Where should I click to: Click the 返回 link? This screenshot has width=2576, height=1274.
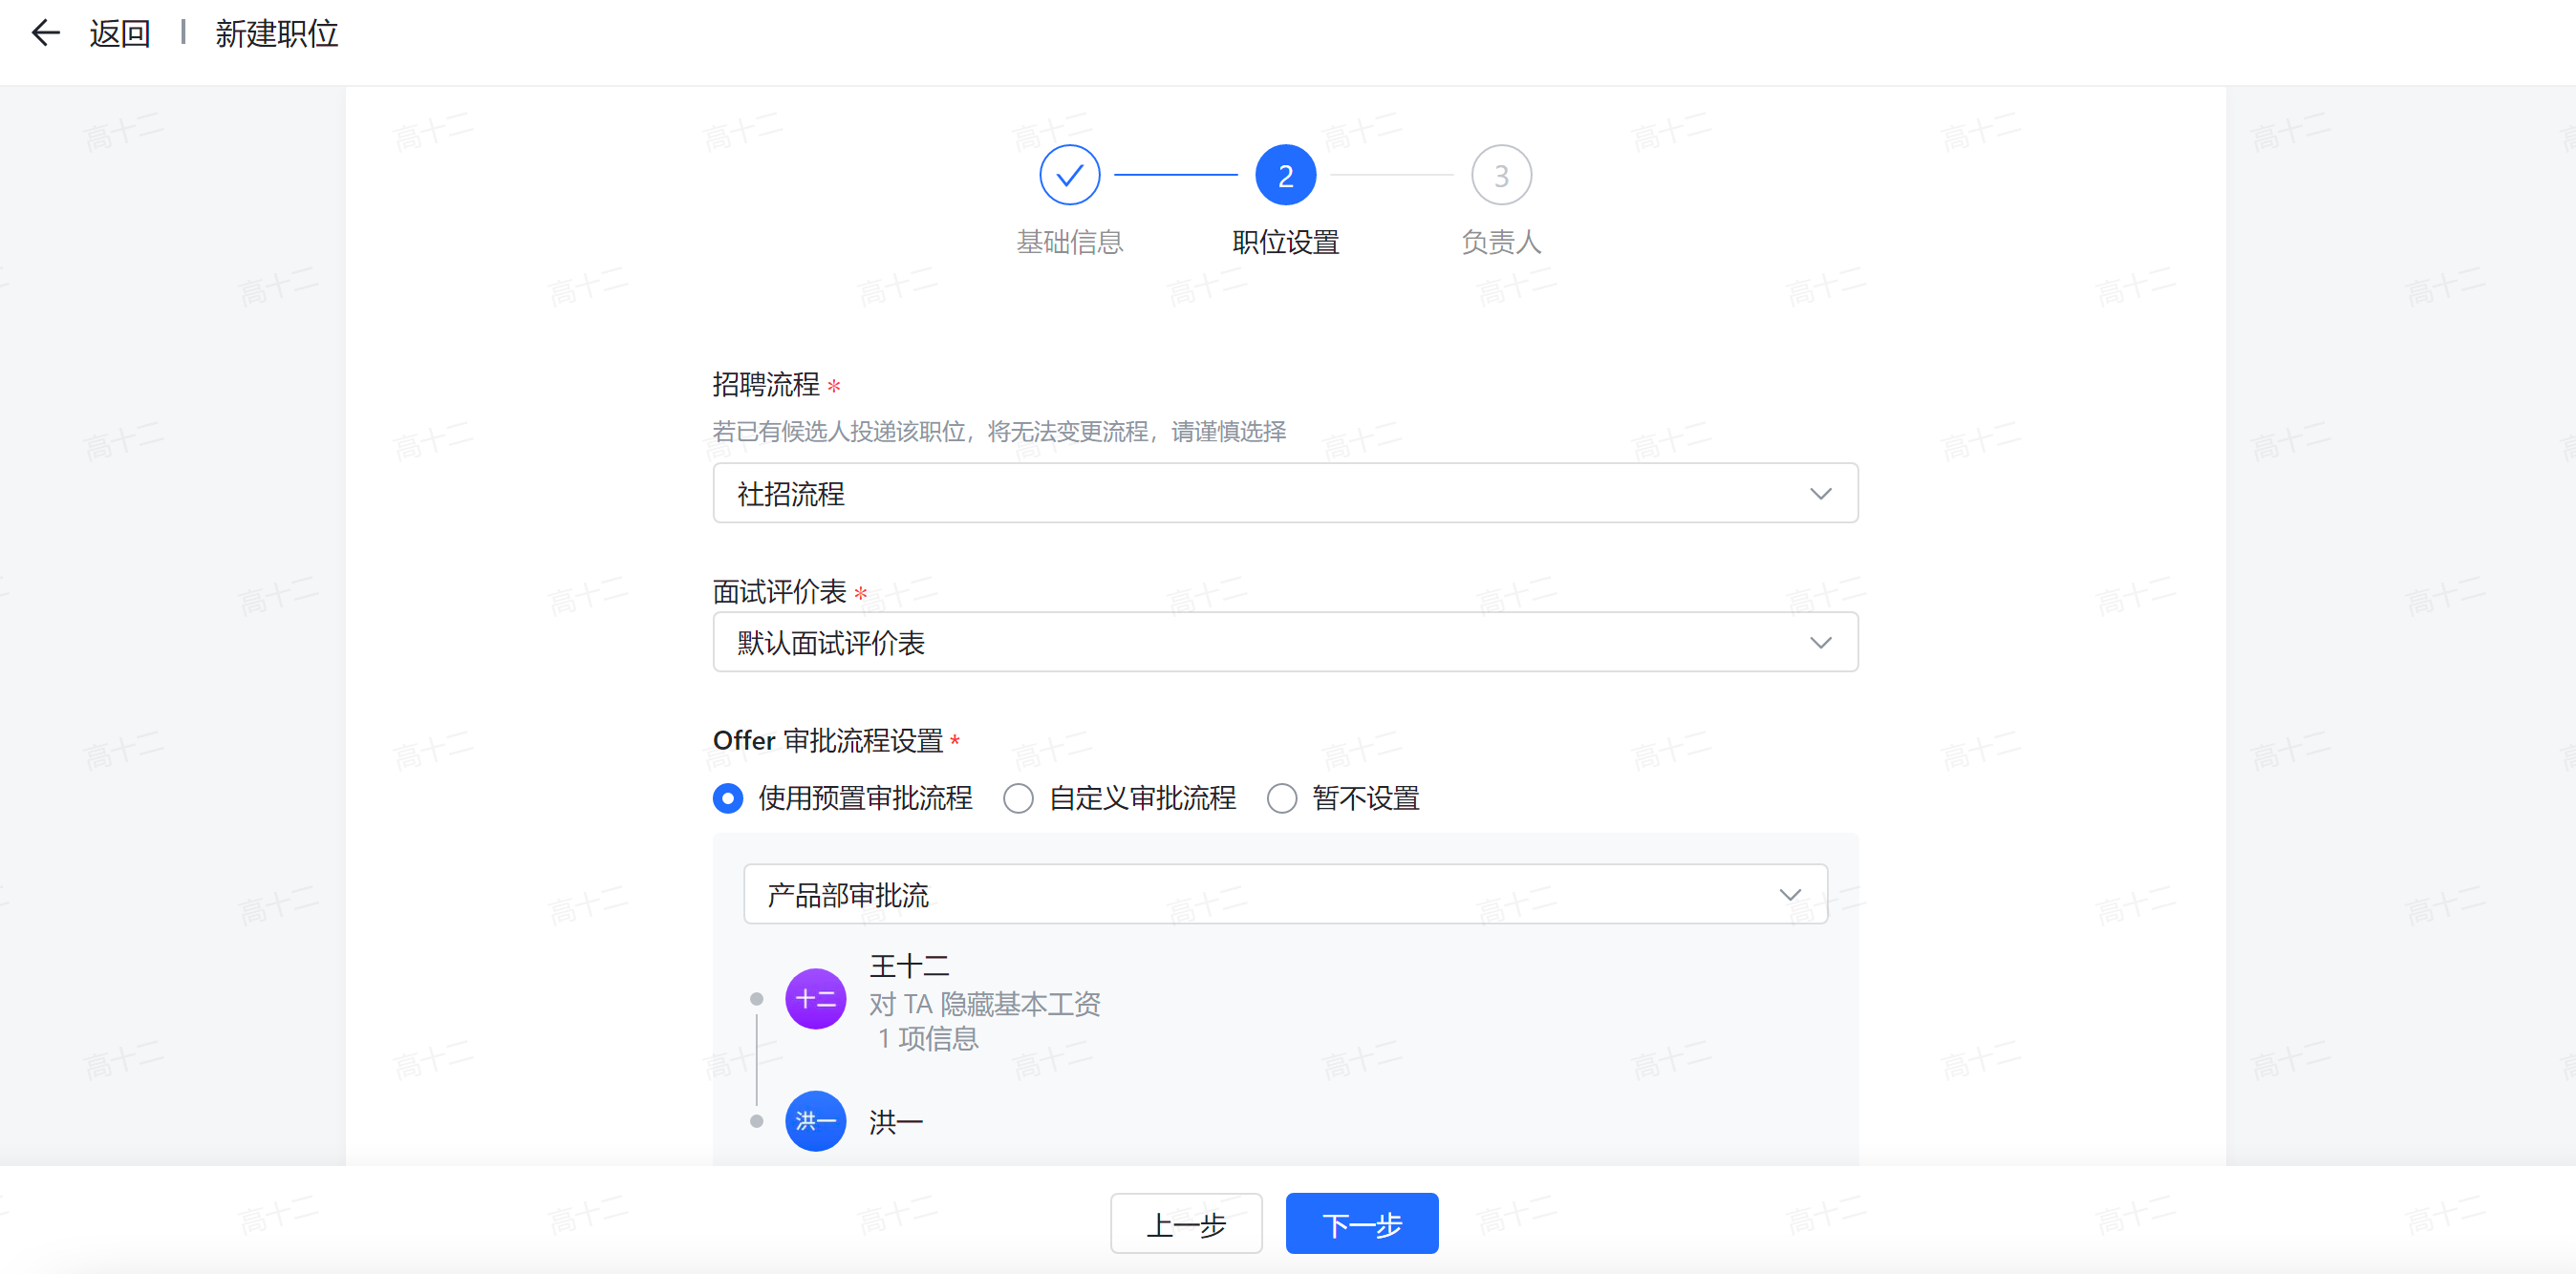(x=120, y=34)
